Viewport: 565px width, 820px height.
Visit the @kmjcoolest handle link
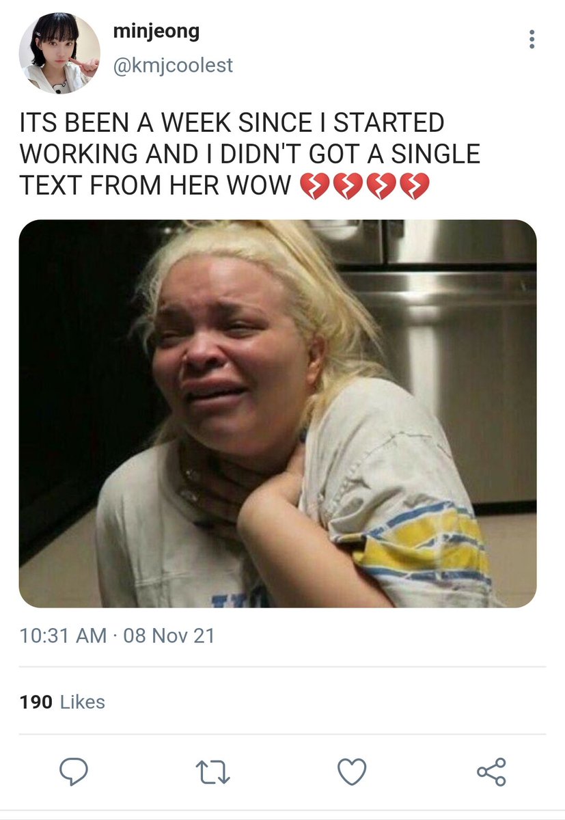coord(173,66)
